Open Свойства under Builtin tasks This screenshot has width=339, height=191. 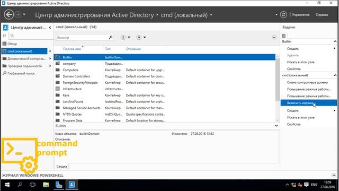click(293, 69)
